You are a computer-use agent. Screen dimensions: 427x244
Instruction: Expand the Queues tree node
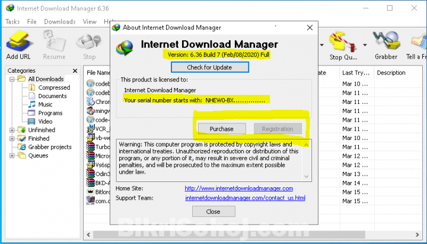click(12, 155)
